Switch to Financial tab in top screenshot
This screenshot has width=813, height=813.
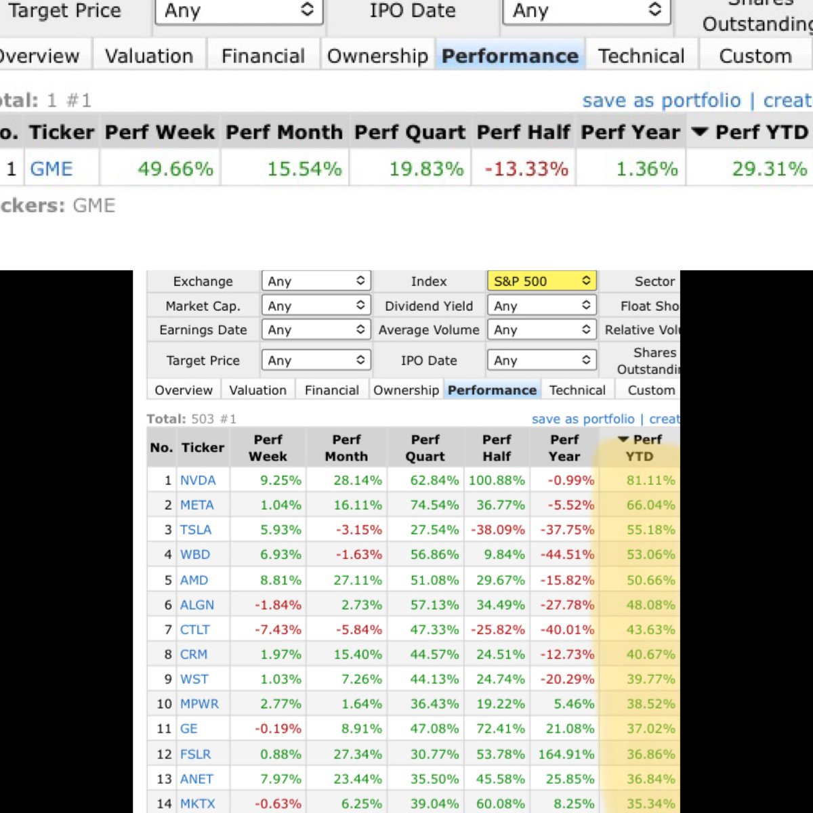[x=263, y=56]
